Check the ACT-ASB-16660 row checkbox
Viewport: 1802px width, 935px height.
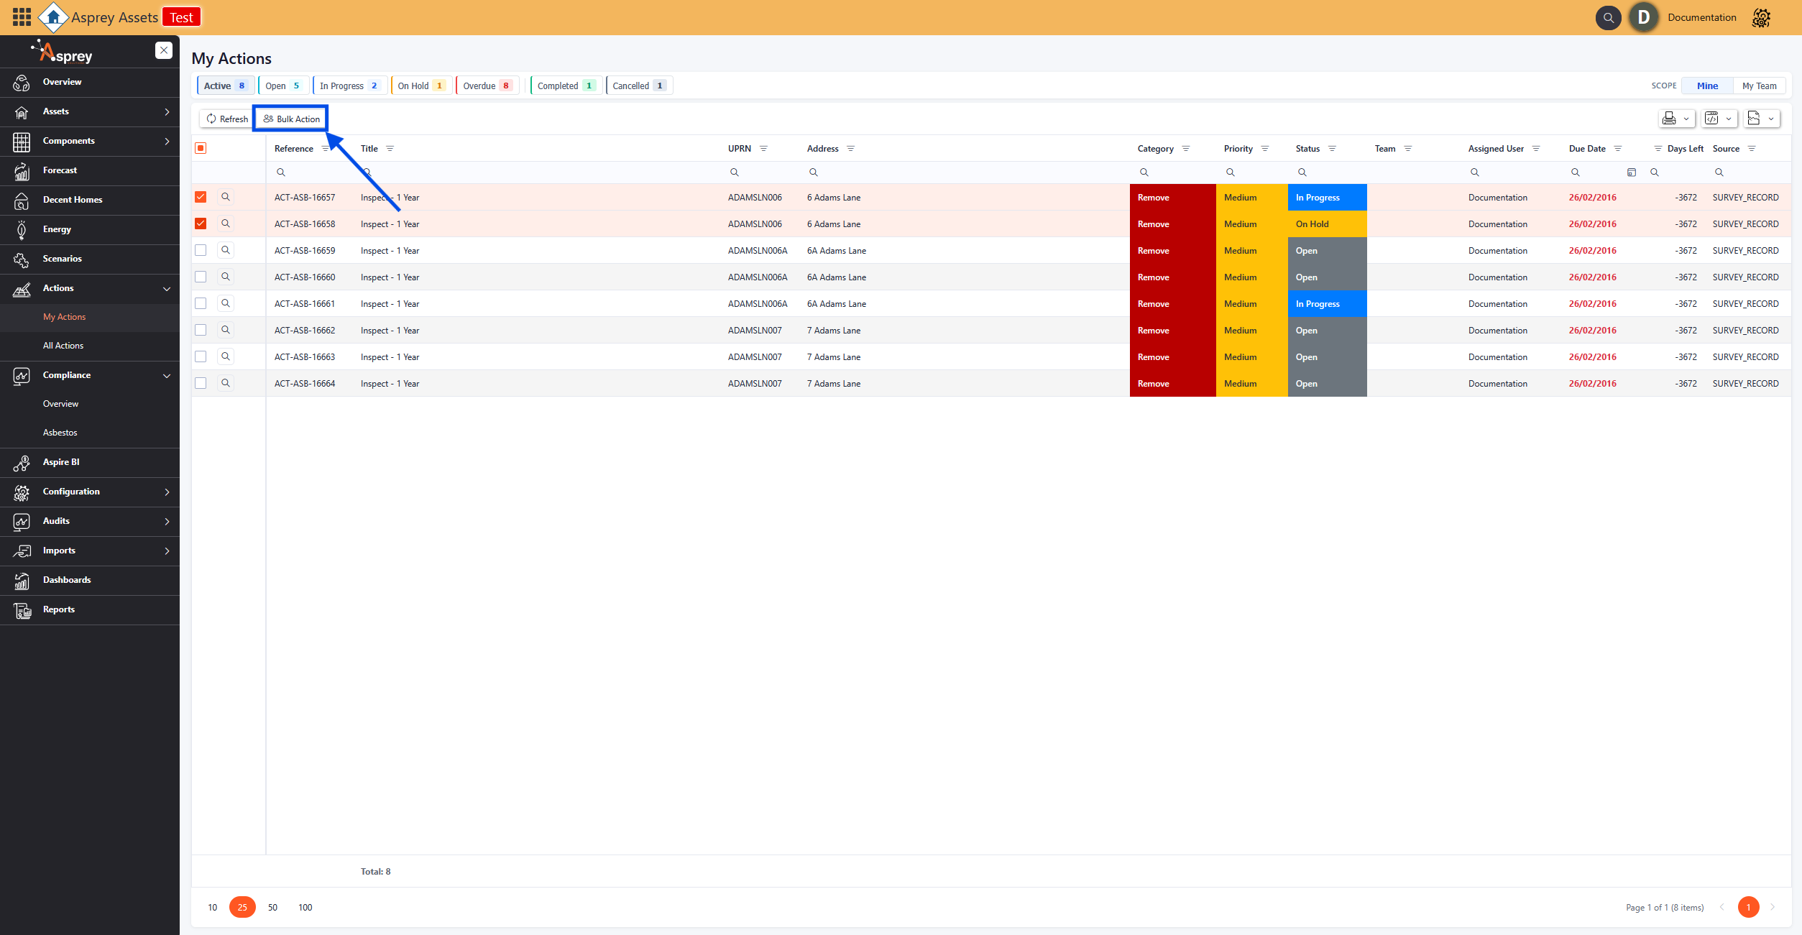[201, 277]
